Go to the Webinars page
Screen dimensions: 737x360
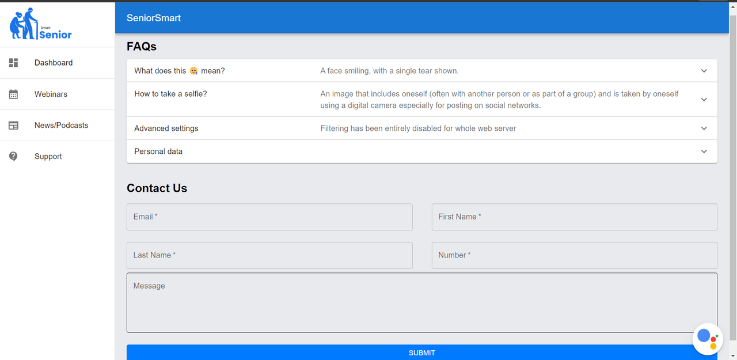coord(58,94)
